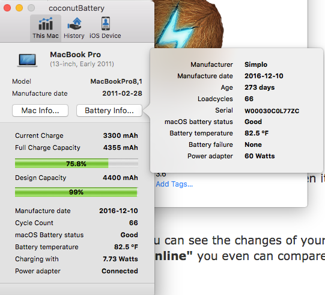Click the Cycle Count label
325x295 pixels.
coord(34,223)
